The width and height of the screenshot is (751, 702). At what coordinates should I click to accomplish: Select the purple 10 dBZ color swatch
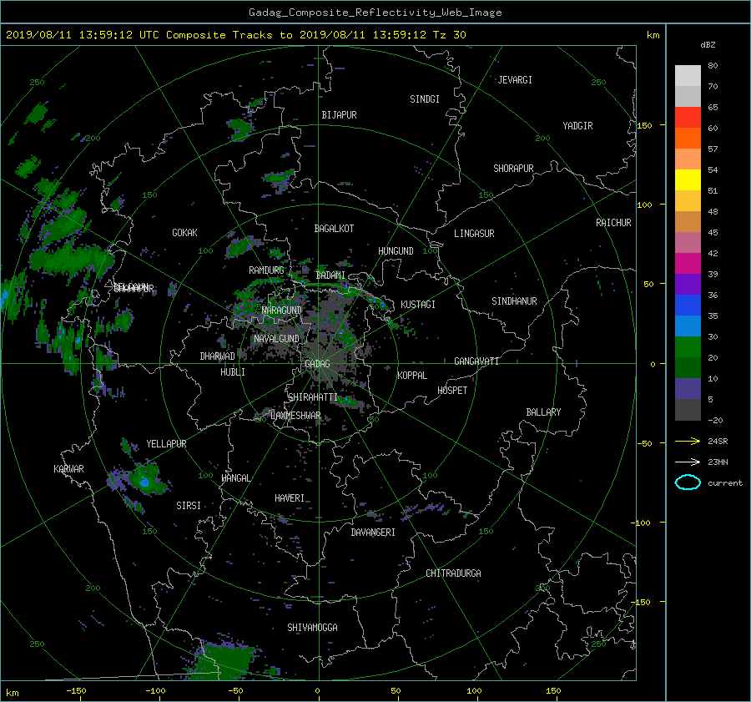[688, 389]
